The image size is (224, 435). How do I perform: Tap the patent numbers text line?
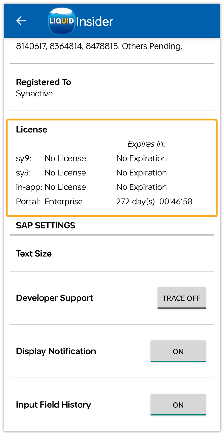(x=99, y=46)
